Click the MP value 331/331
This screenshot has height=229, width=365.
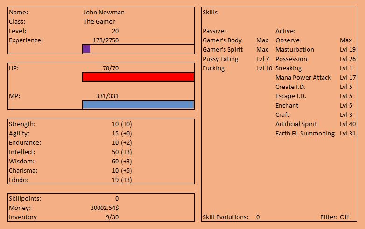[x=107, y=96]
